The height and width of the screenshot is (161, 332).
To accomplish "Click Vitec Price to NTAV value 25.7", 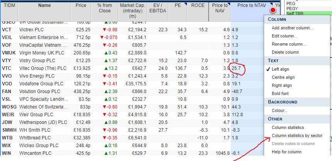I will (236, 68).
